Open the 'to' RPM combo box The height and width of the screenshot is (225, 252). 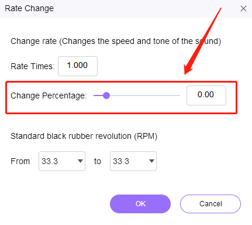click(133, 161)
